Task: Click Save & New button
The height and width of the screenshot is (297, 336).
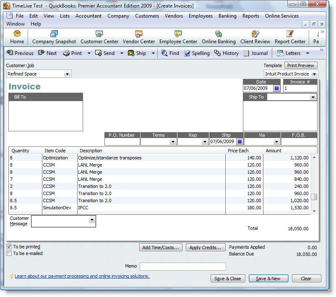Action: (268, 279)
